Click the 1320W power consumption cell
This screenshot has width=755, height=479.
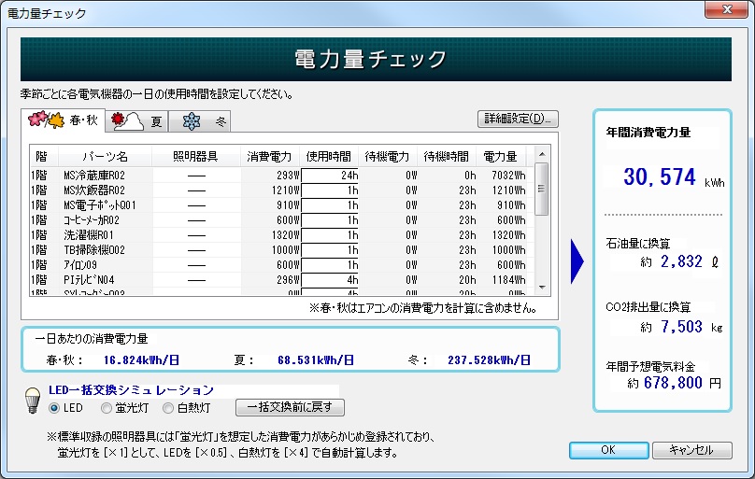coord(286,235)
